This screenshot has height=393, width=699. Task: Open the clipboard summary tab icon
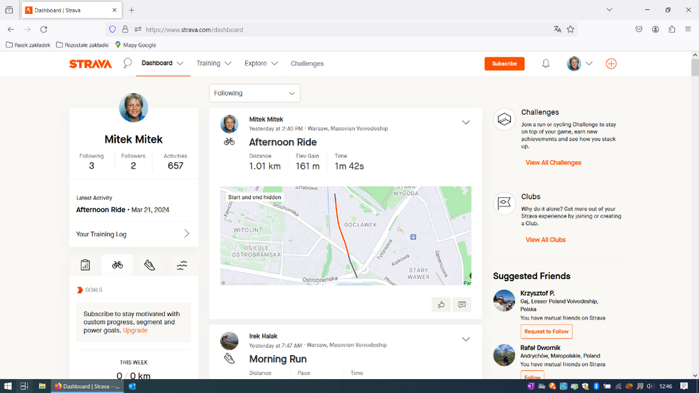pos(85,265)
